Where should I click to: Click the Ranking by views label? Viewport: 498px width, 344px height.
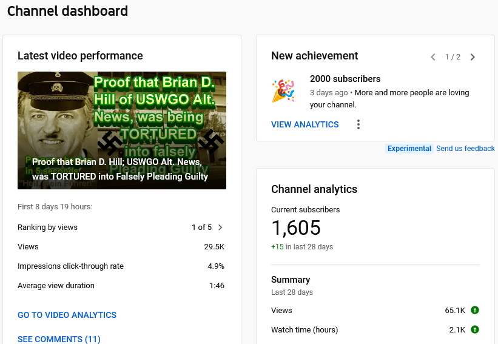point(48,228)
